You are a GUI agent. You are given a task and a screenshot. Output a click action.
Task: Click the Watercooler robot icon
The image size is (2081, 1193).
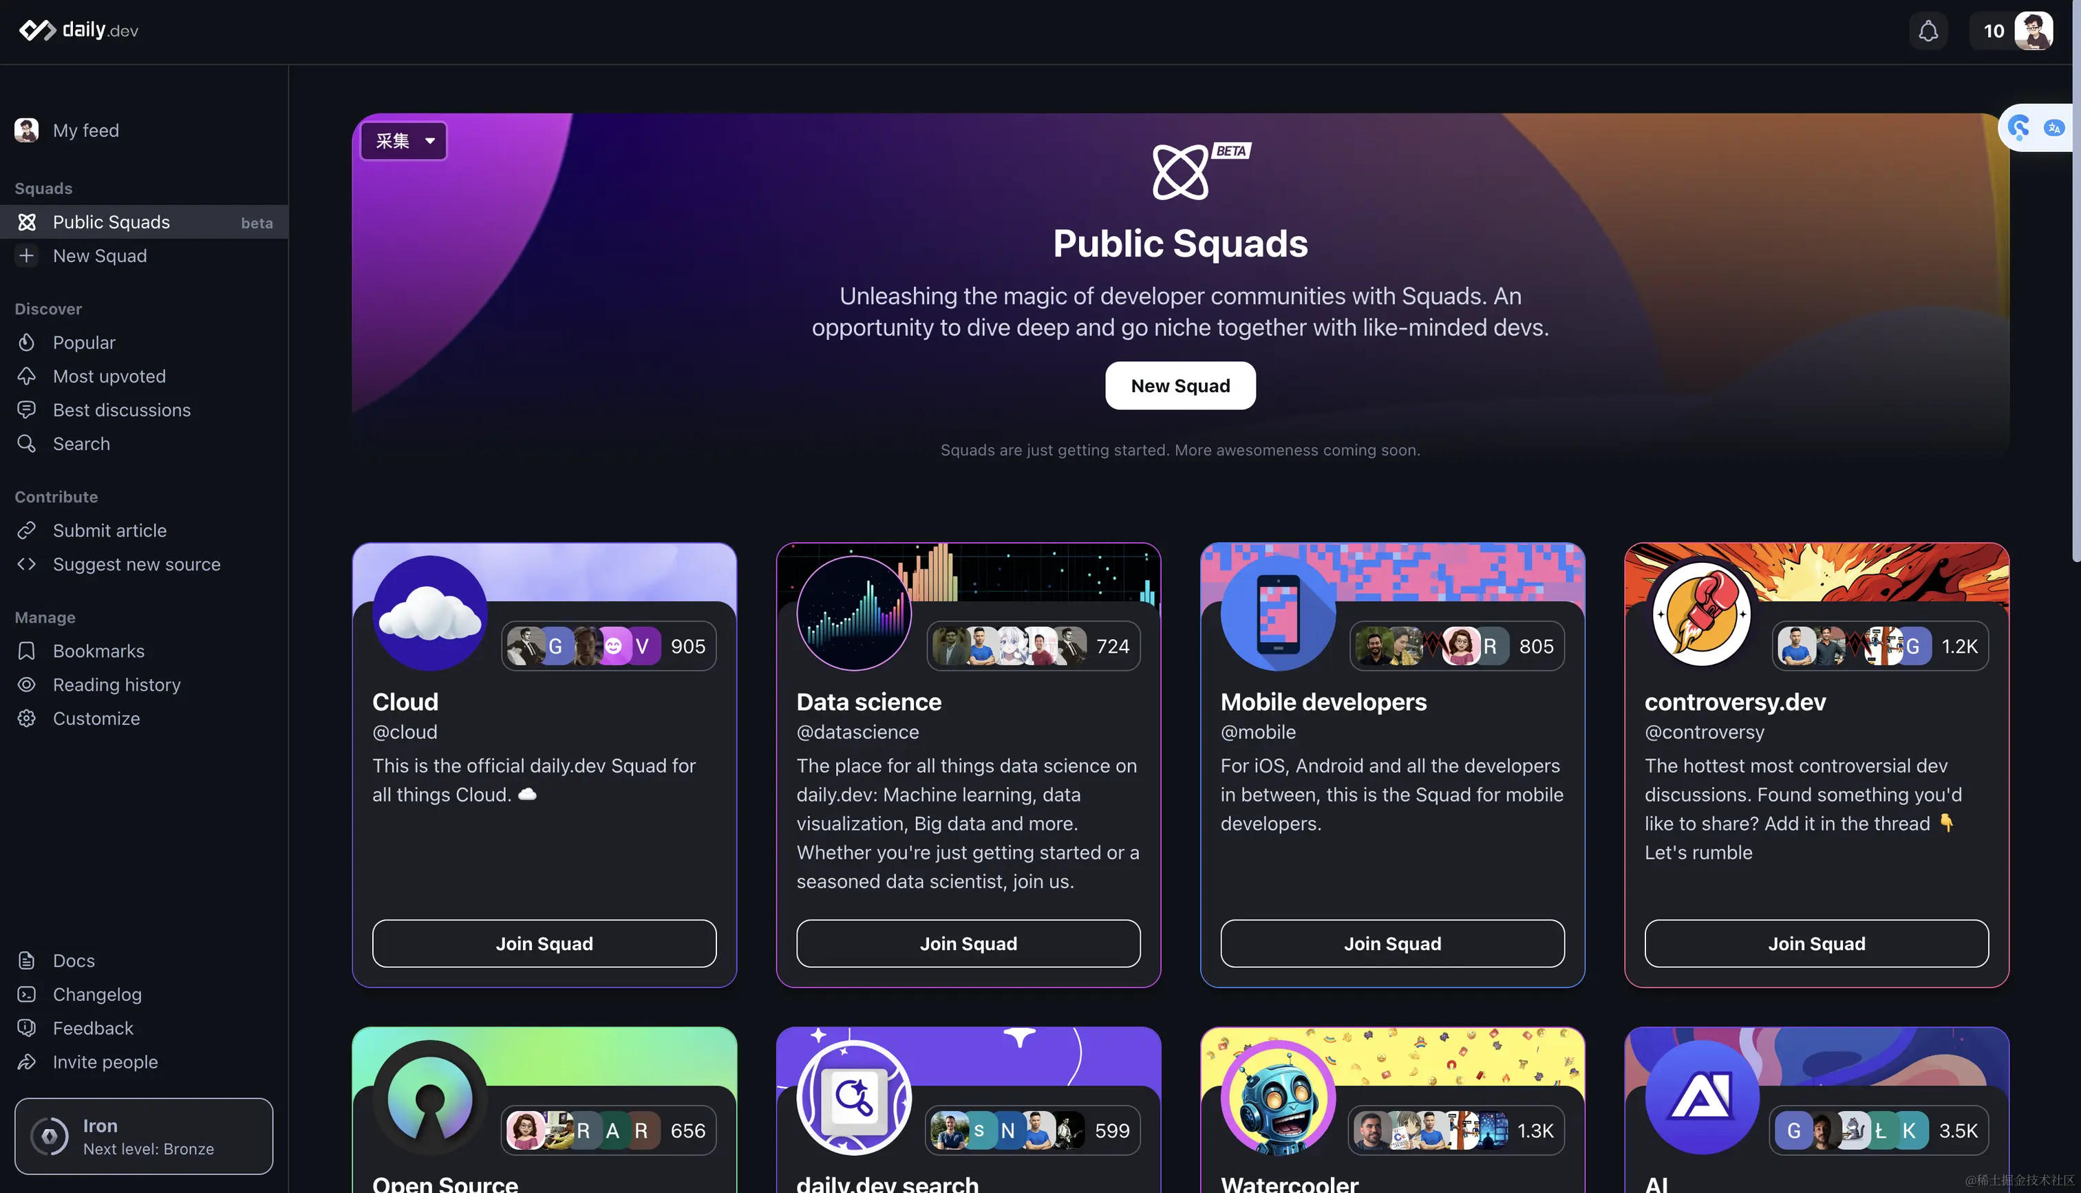[x=1278, y=1097]
